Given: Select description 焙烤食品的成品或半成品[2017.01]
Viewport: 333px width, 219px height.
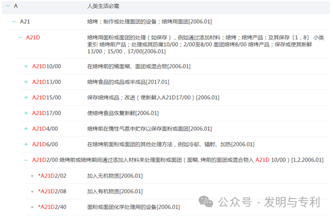Looking at the screenshot, I should coord(128,82).
